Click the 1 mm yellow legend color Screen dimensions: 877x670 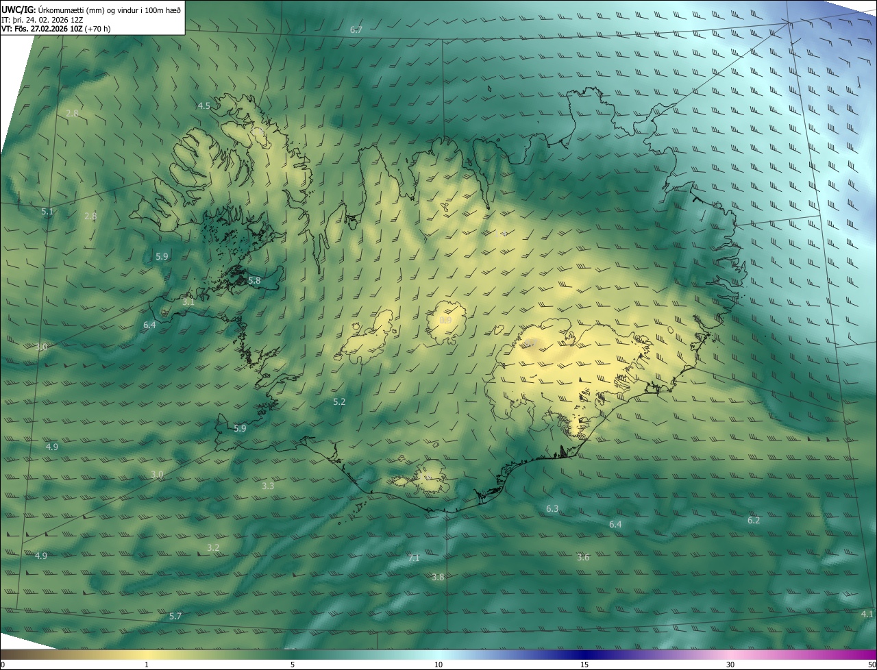pyautogui.click(x=147, y=655)
